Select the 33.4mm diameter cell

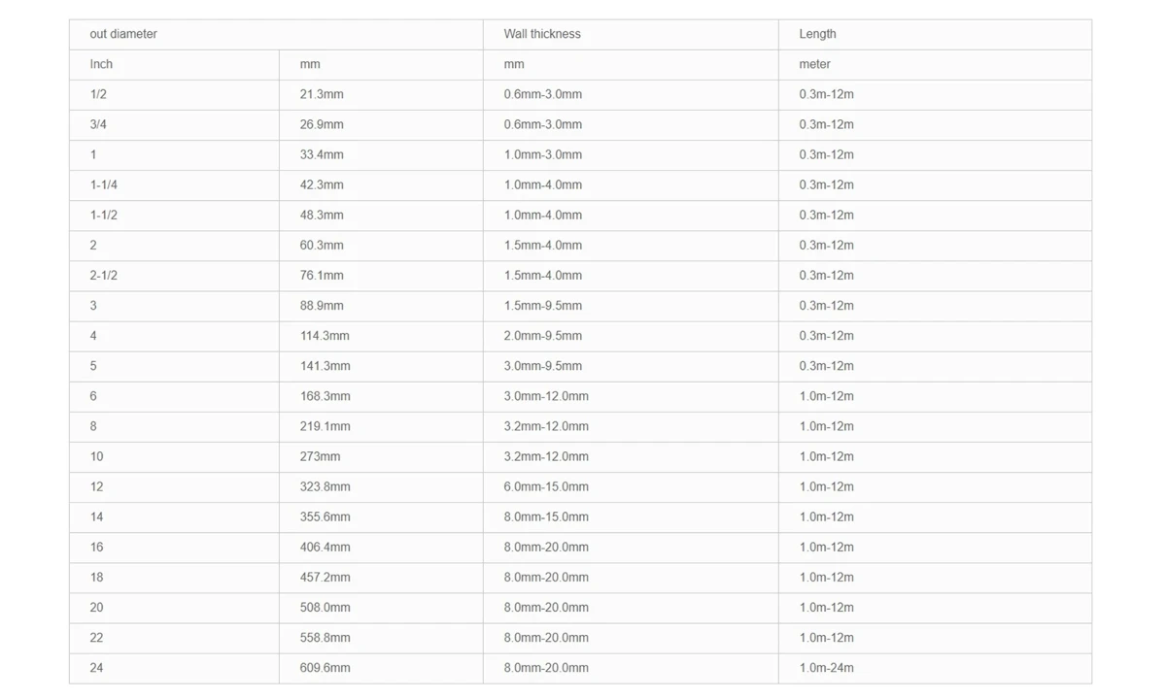coord(381,154)
